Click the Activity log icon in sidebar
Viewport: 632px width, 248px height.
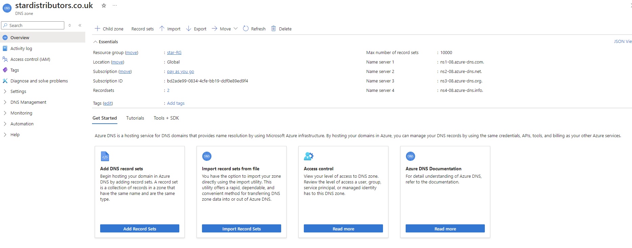[x=5, y=48]
